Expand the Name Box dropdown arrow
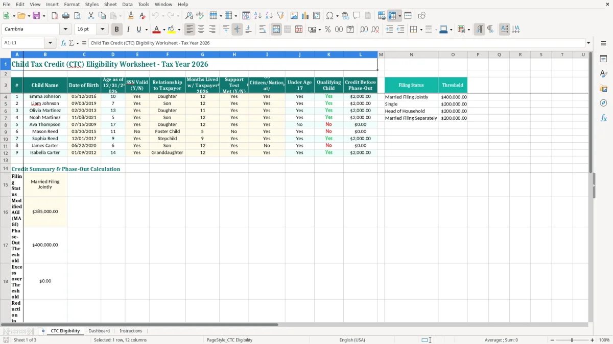The width and height of the screenshot is (613, 344). pyautogui.click(x=50, y=43)
